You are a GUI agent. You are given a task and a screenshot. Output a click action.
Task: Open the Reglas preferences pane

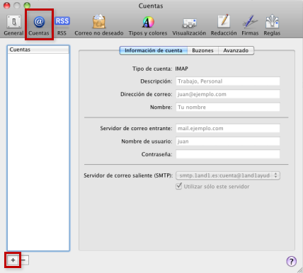tap(272, 25)
